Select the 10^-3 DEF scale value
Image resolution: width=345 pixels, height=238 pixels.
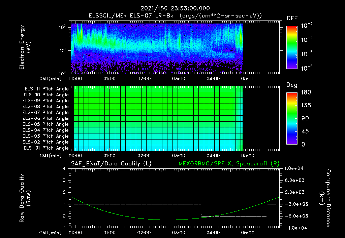(307, 26)
